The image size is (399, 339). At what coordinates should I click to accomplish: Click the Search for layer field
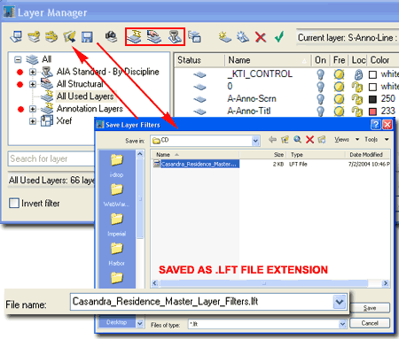pos(51,158)
